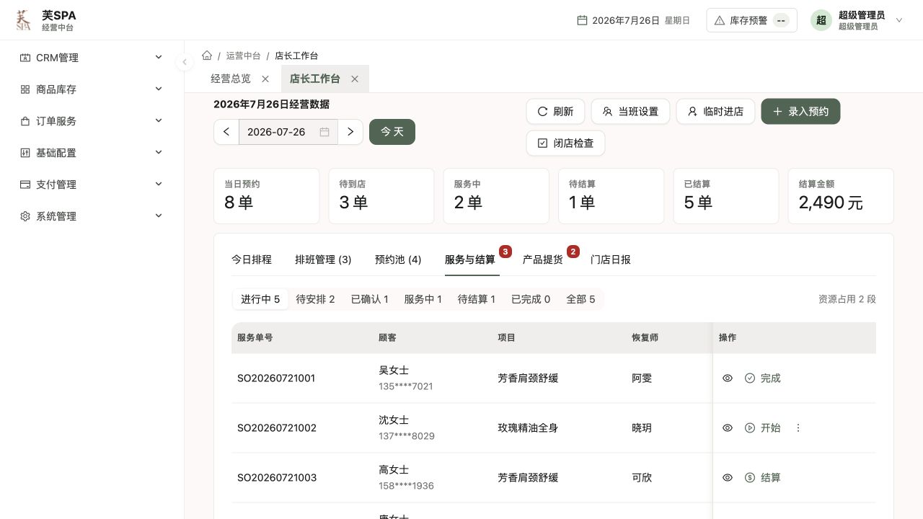Click the 商品库存 grid icon

point(25,89)
